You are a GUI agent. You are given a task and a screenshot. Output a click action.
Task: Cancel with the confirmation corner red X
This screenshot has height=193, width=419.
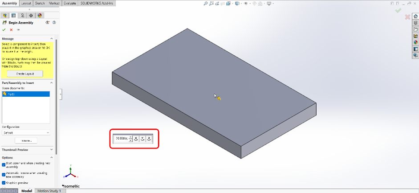pyautogui.click(x=407, y=17)
